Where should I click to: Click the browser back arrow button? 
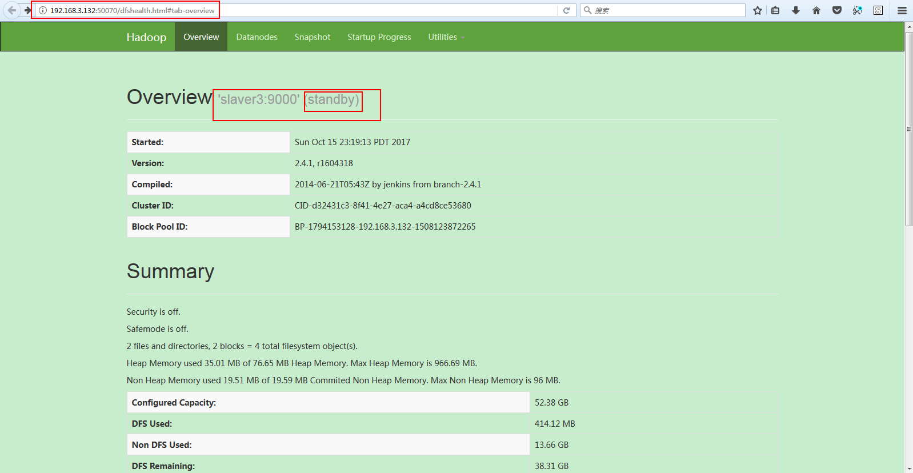[11, 10]
